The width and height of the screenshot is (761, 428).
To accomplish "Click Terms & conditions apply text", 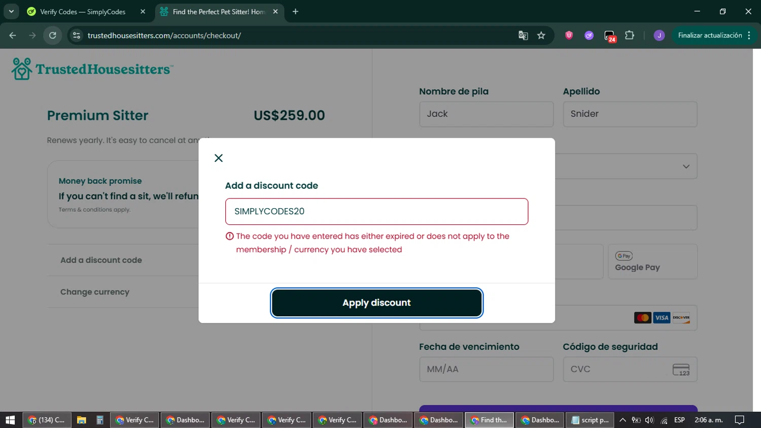I will 94,210.
